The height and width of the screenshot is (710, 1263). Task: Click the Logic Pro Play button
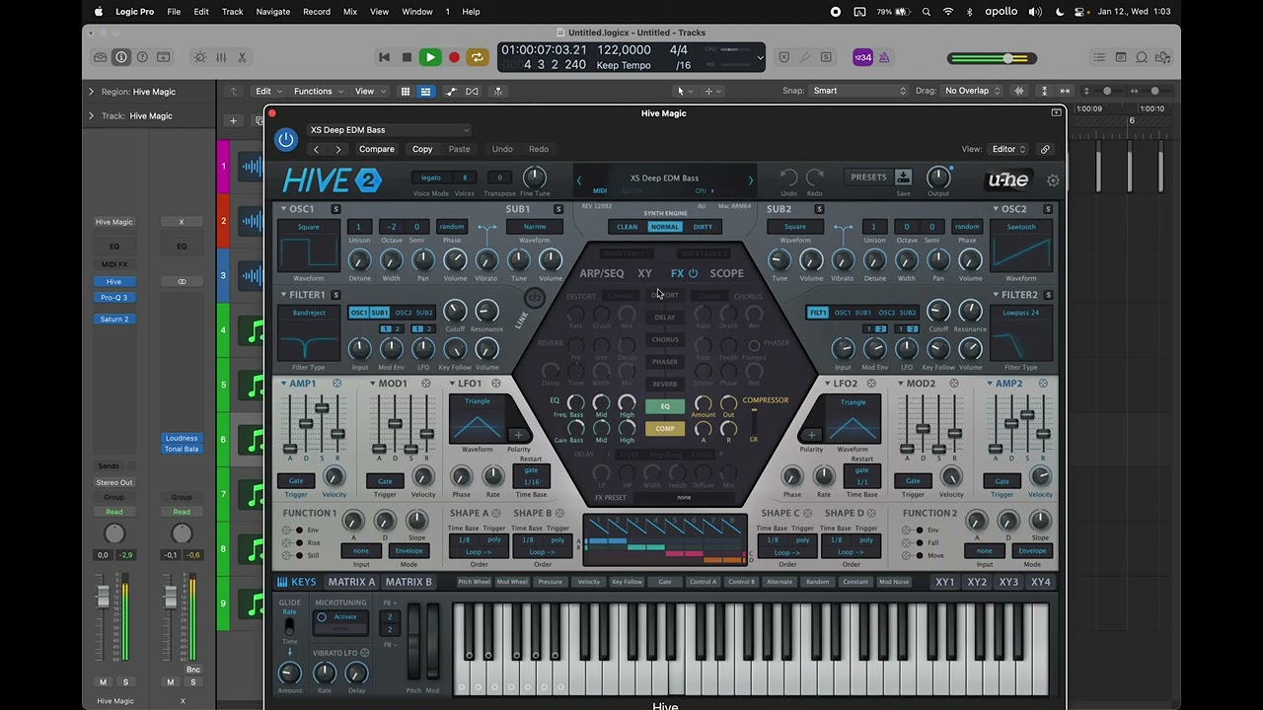[x=430, y=57]
